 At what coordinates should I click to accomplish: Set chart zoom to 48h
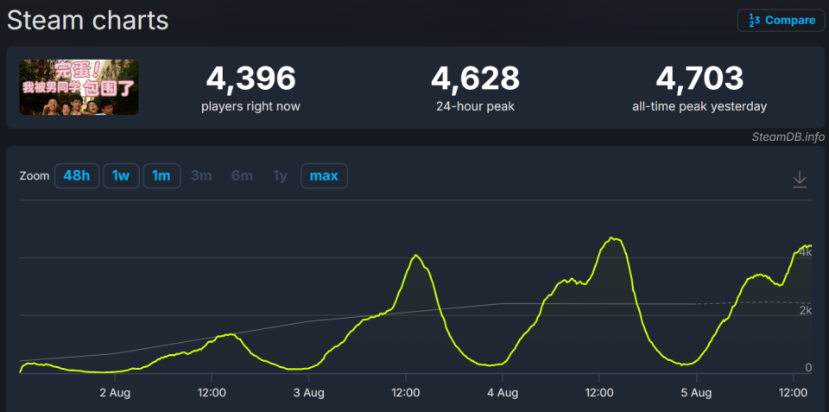coord(77,175)
